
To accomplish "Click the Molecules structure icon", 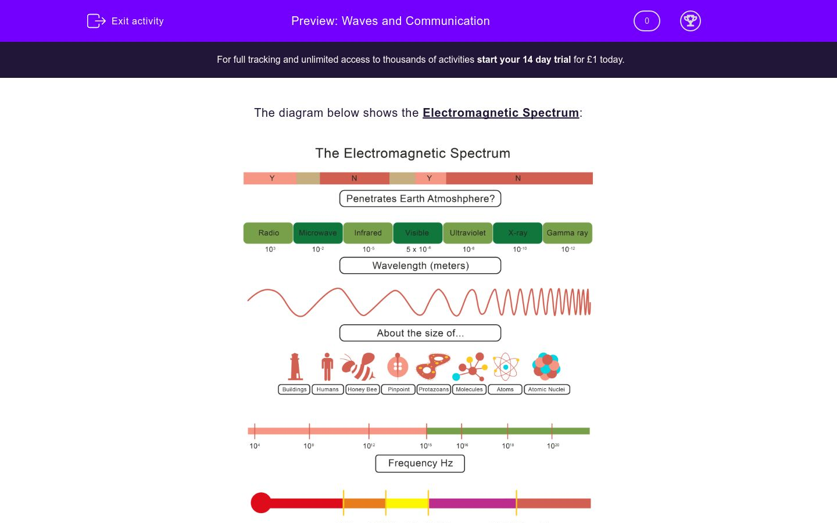I will click(x=469, y=366).
